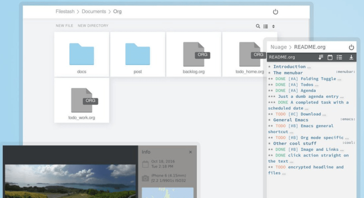
Task: Click the power icon in README.org window
Action: [351, 47]
